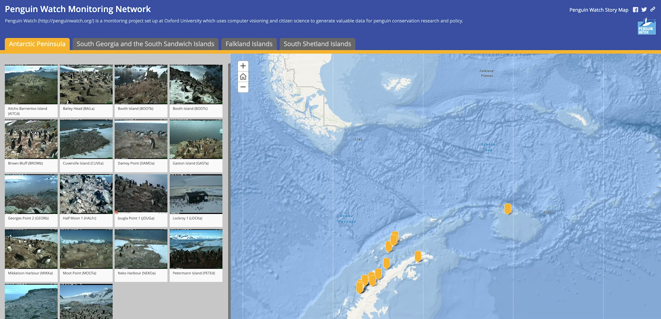
Task: Select the Lockroy 1 (LOCKa) camera image
Action: (x=196, y=194)
